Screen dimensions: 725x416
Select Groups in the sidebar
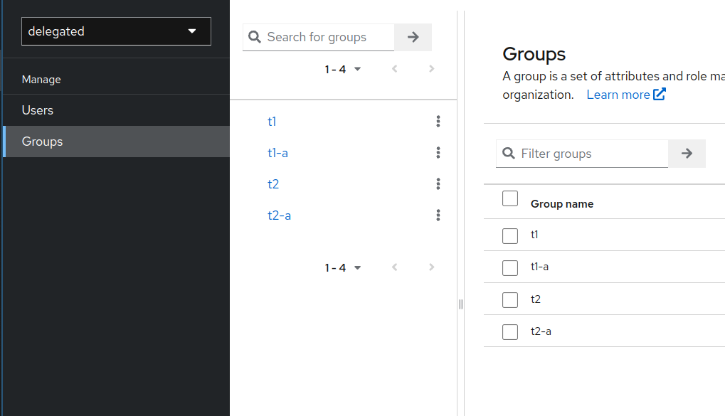point(42,142)
